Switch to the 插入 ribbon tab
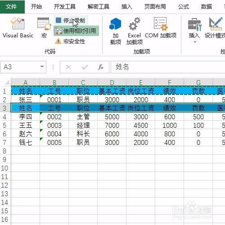 pos(127,7)
